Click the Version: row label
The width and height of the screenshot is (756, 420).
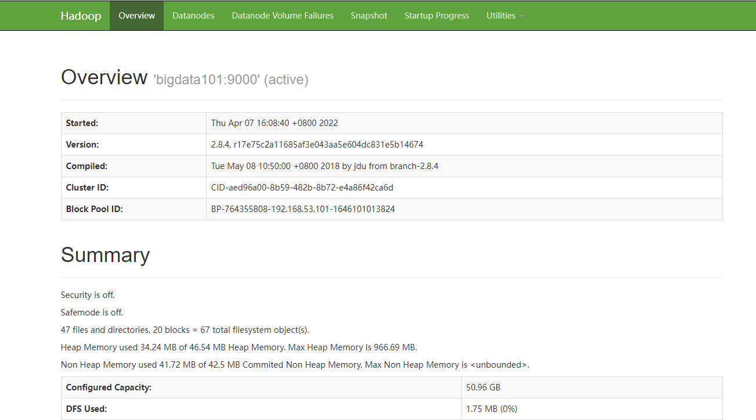[x=82, y=145]
